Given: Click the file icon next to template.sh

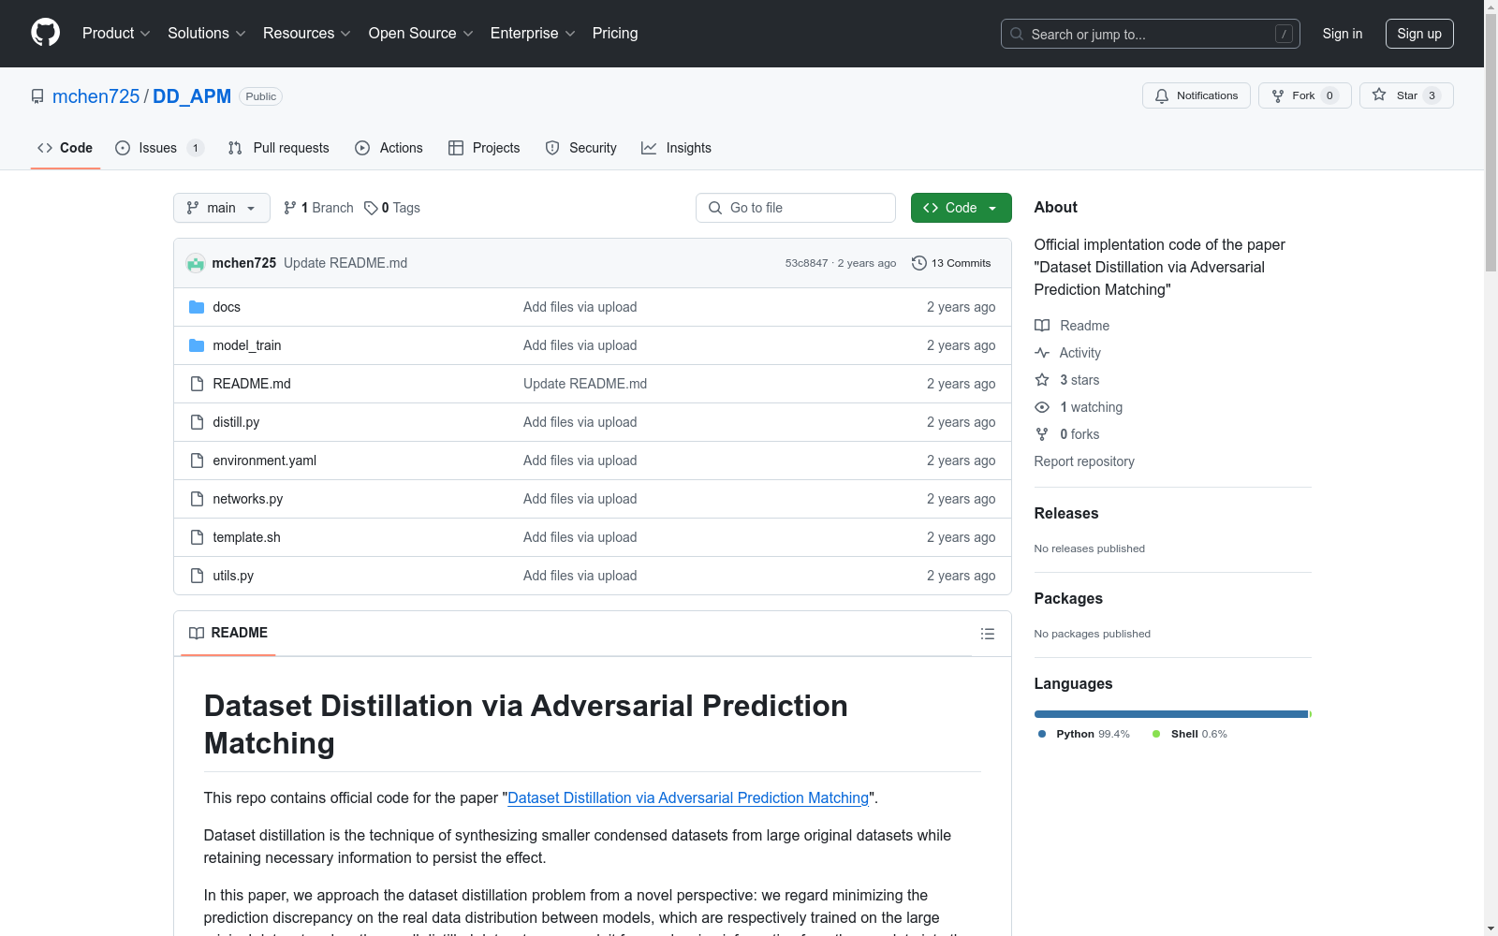Looking at the screenshot, I should tap(197, 537).
